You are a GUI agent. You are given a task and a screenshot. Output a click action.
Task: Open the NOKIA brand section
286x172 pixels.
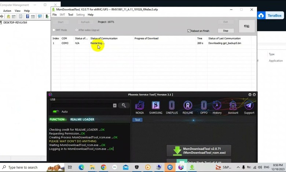click(x=139, y=106)
